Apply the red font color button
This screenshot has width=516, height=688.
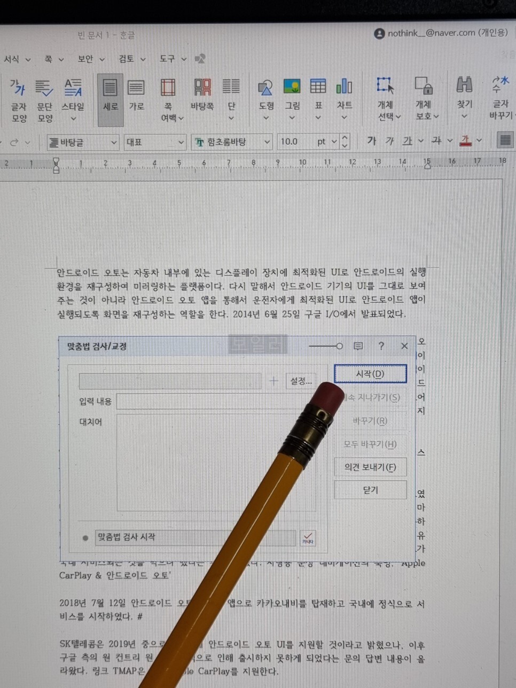466,140
